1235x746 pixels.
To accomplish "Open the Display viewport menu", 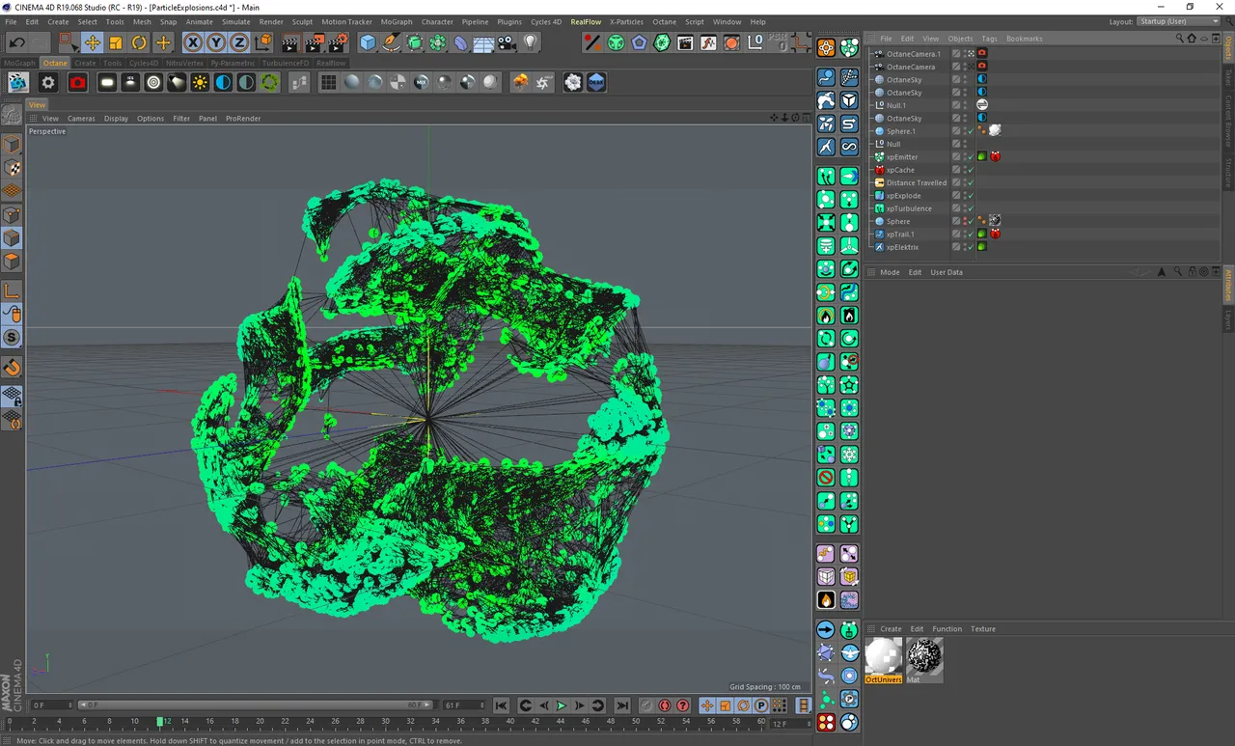I will (116, 119).
